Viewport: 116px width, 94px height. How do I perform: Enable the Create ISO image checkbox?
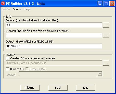coord(8,58)
